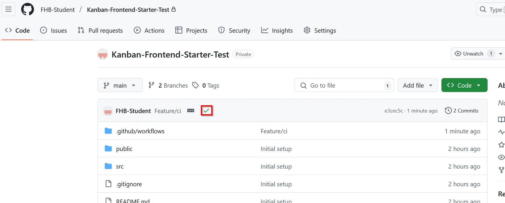The image size is (505, 203).
Task: View the 2 Commits history
Action: pyautogui.click(x=461, y=110)
